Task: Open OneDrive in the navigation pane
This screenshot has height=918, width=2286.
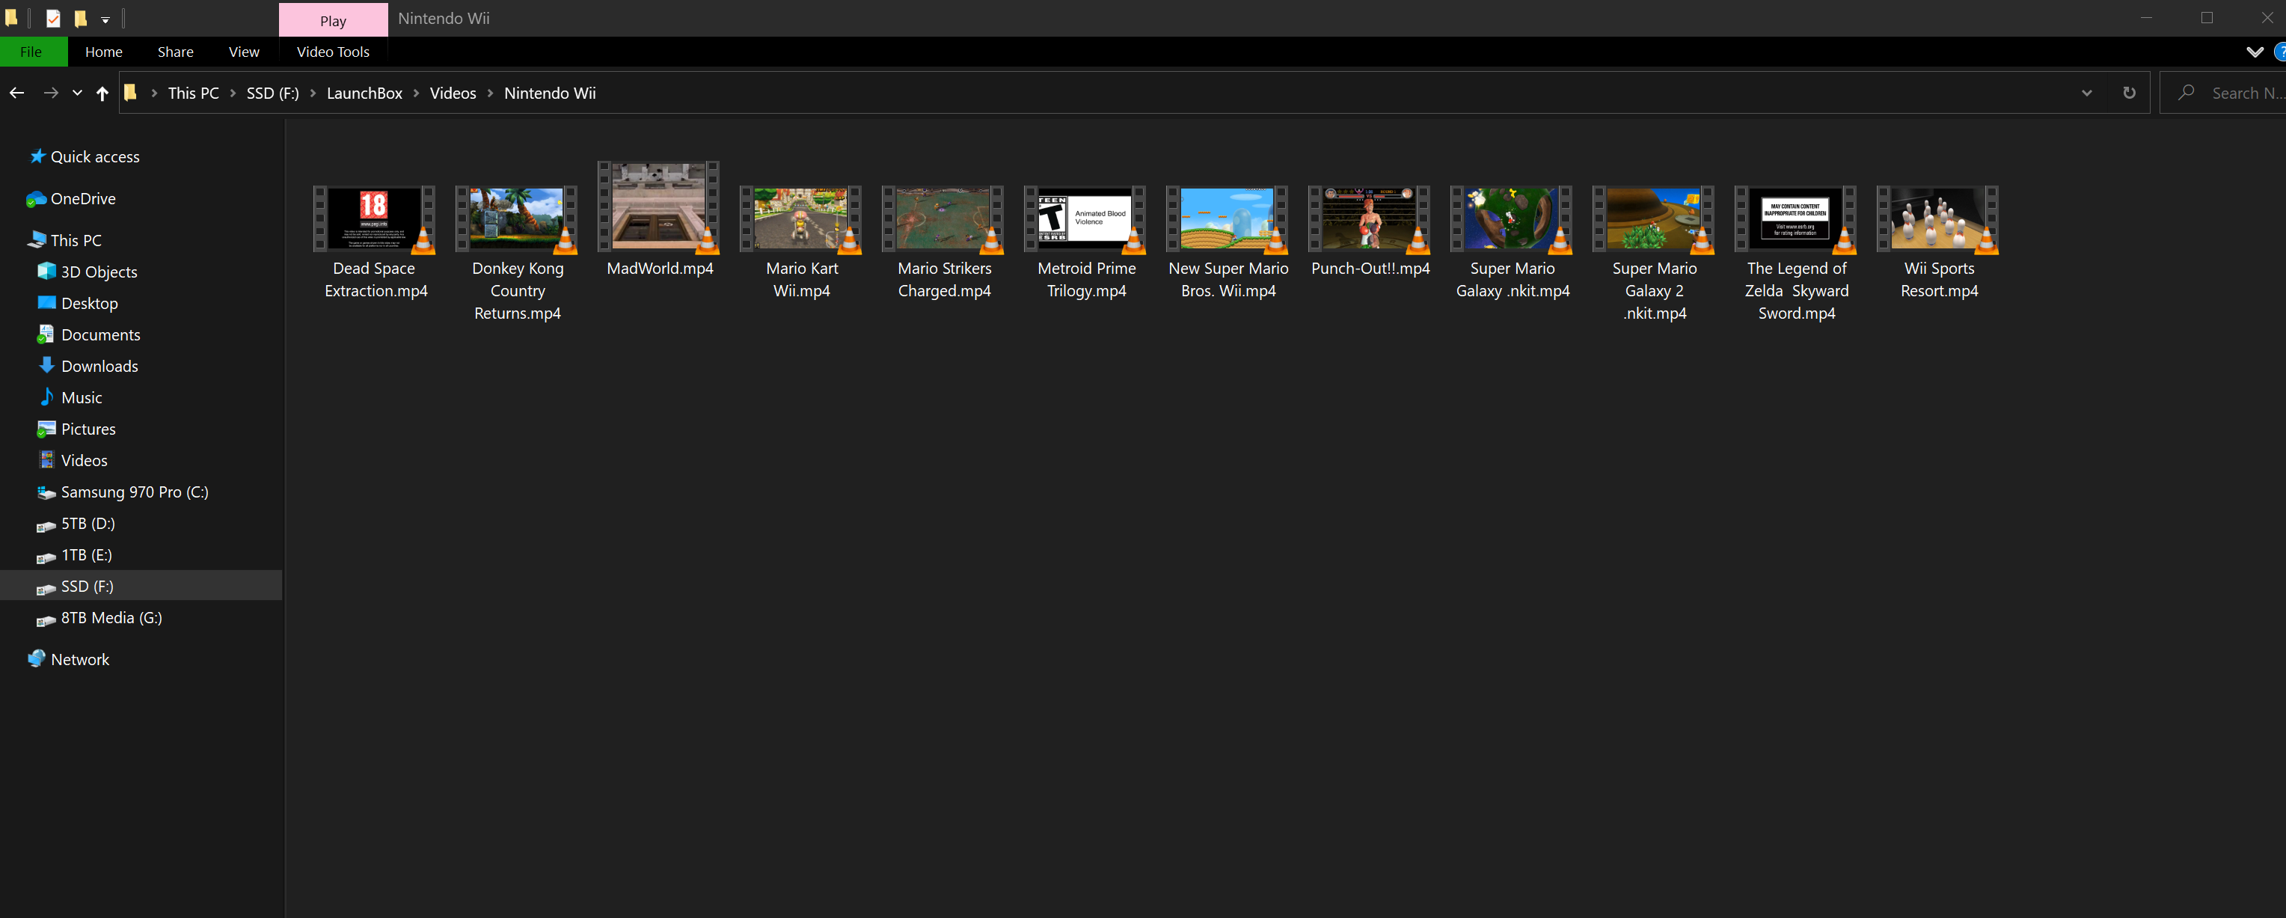Action: pyautogui.click(x=72, y=199)
